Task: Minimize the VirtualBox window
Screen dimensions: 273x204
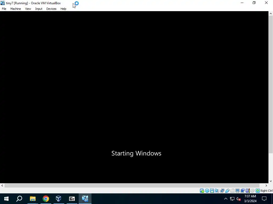Action: (242, 3)
